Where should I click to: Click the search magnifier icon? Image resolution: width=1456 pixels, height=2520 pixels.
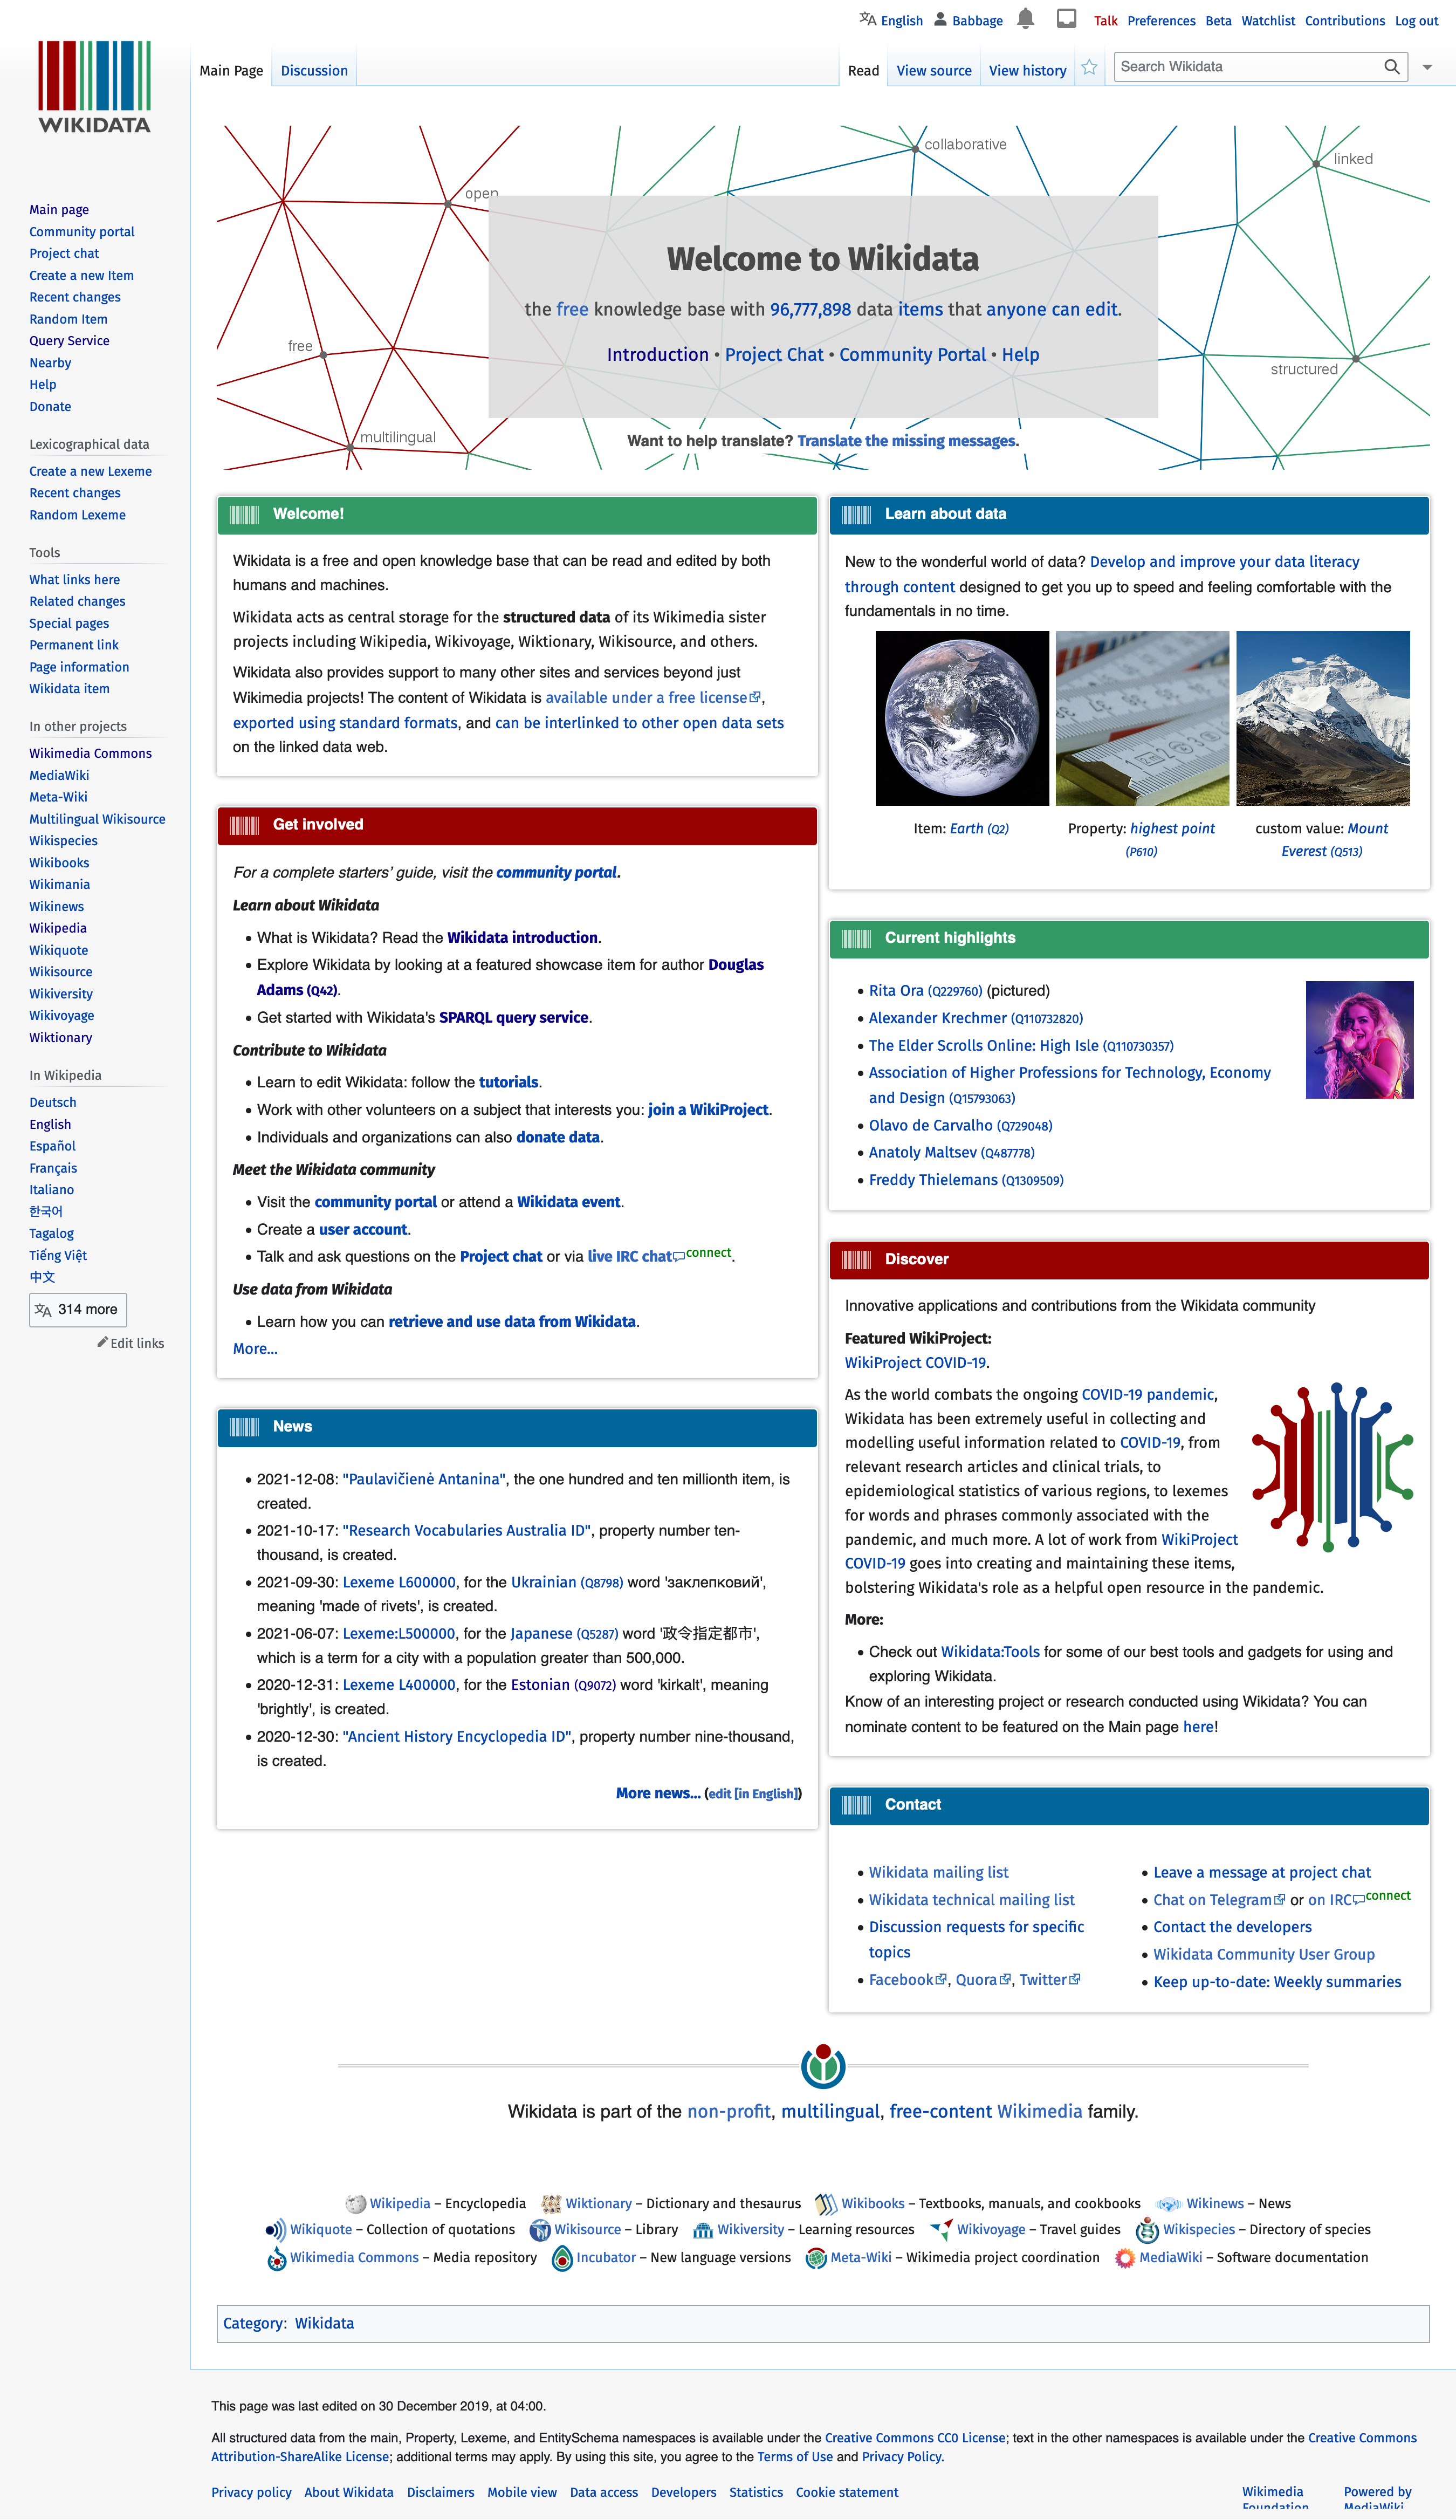(x=1391, y=67)
